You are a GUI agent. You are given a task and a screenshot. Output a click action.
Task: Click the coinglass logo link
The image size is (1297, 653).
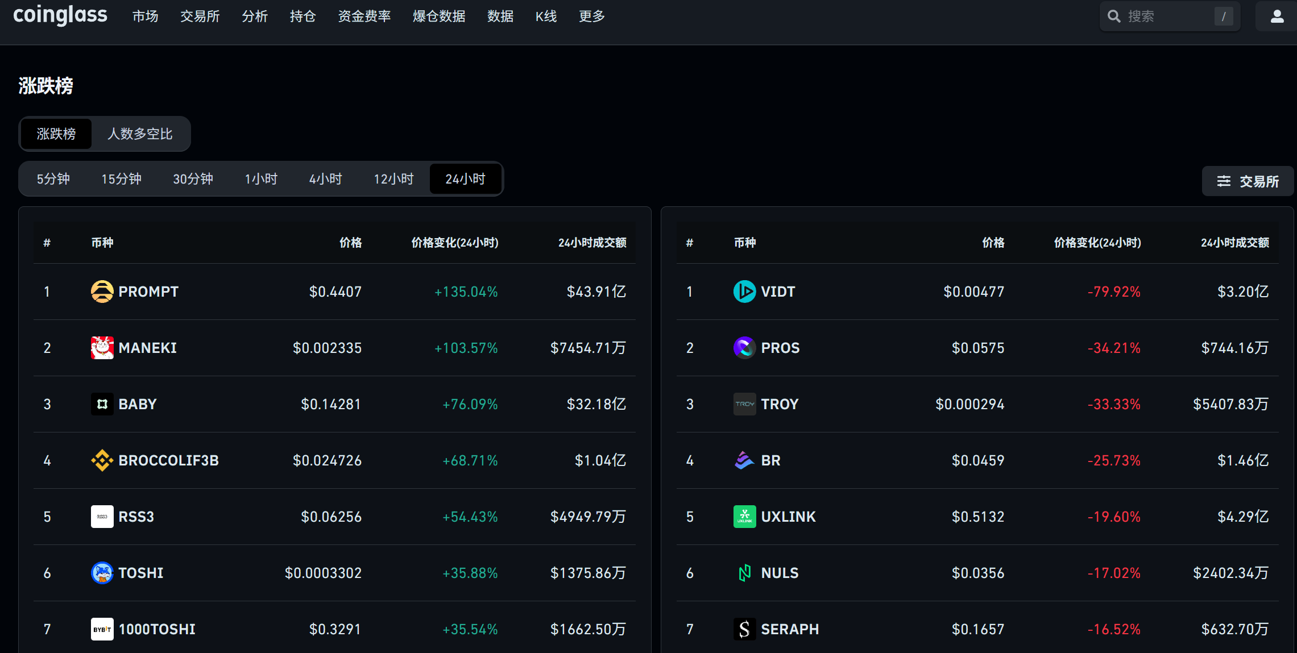coord(60,15)
